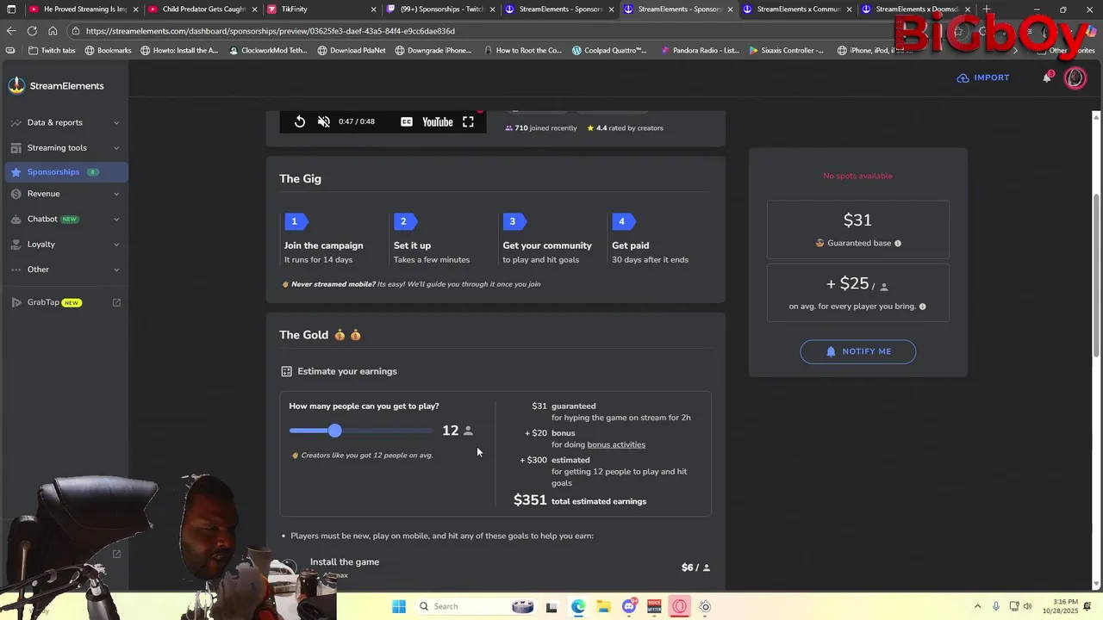
Task: Expand the Other menu
Action: (65, 270)
